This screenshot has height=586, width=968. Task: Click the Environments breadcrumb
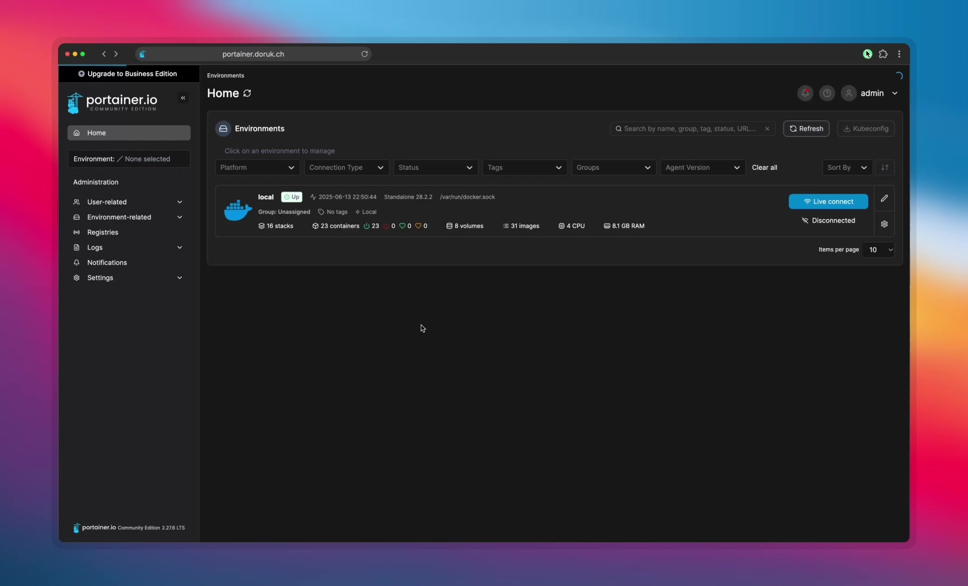pos(226,75)
